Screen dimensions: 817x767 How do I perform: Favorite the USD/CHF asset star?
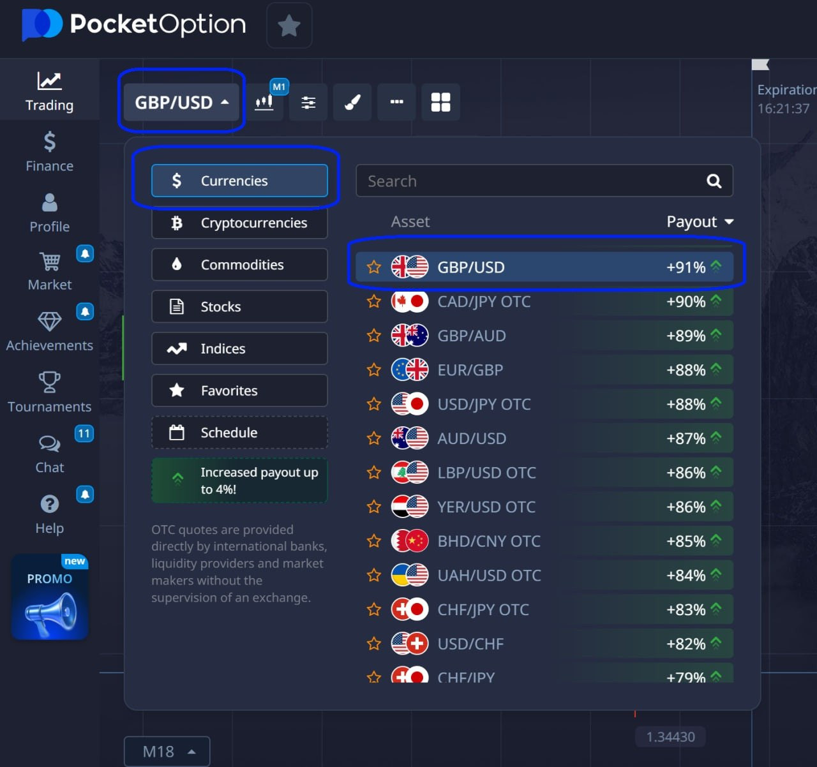(x=374, y=644)
